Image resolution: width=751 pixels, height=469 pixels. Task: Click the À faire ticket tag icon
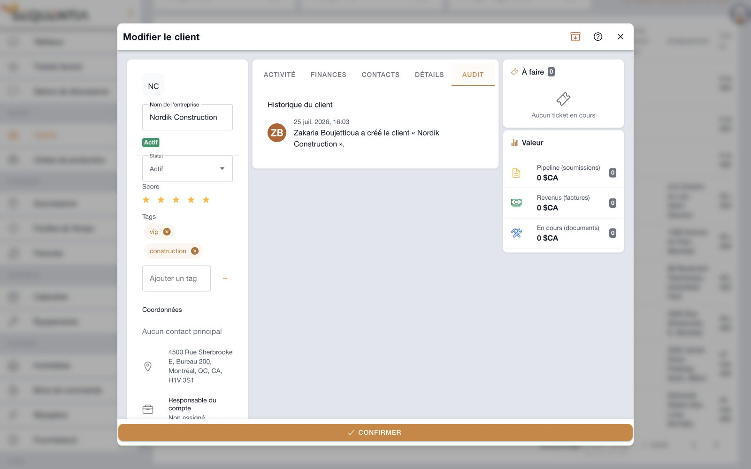coord(514,72)
